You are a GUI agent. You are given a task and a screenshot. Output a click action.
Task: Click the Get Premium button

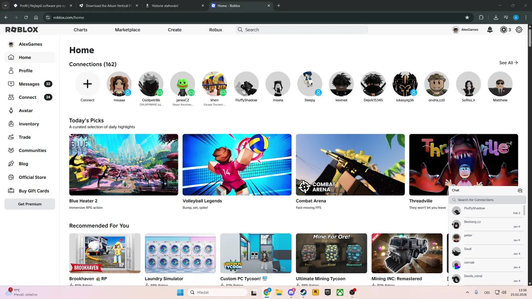[30, 204]
